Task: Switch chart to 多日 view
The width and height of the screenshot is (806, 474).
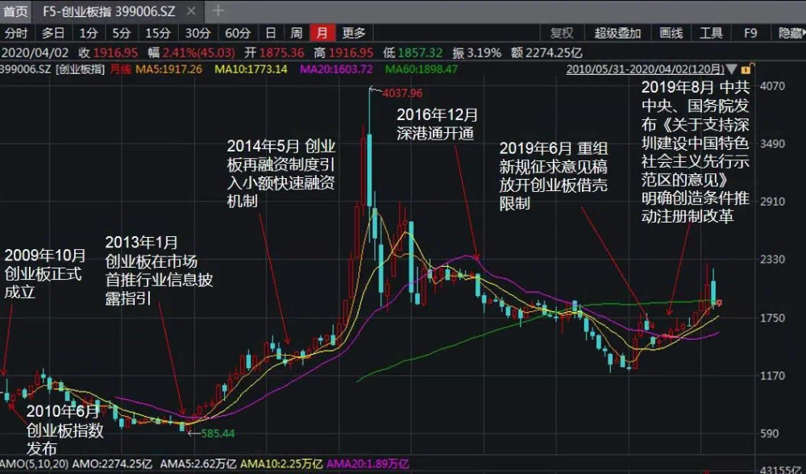Action: (x=53, y=33)
